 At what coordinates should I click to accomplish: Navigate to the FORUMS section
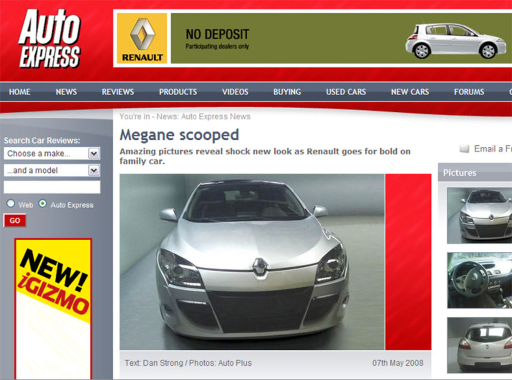[x=469, y=92]
